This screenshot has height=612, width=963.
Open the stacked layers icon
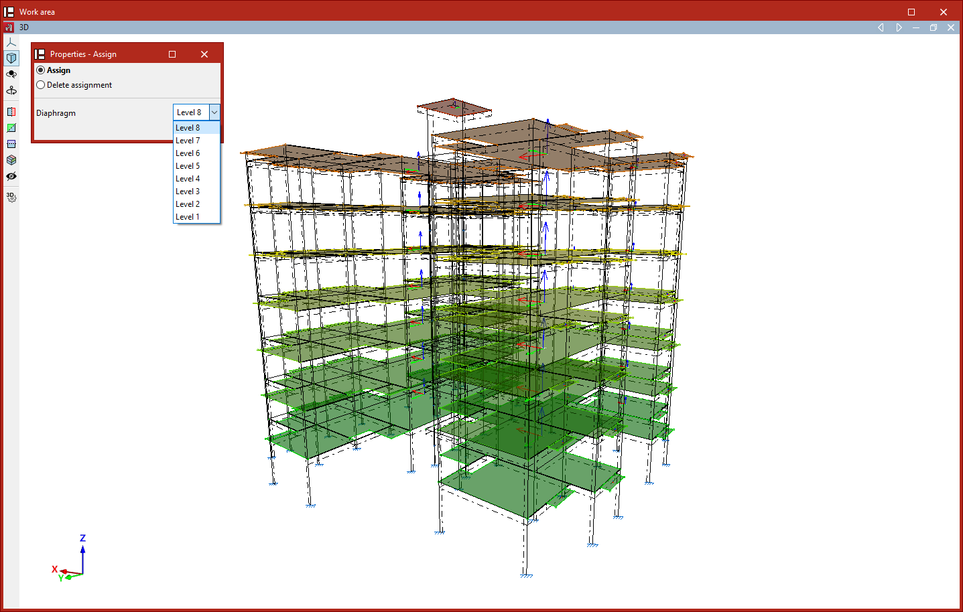(11, 160)
